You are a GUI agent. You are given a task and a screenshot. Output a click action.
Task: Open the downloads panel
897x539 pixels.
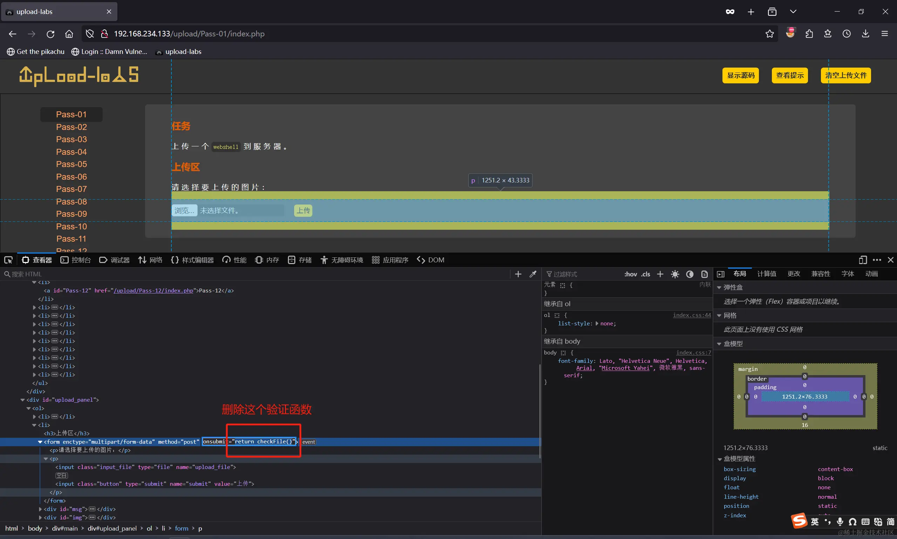[x=865, y=34]
